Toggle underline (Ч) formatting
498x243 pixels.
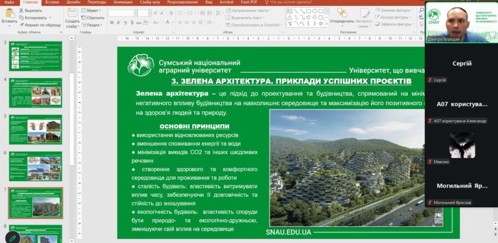click(x=124, y=23)
